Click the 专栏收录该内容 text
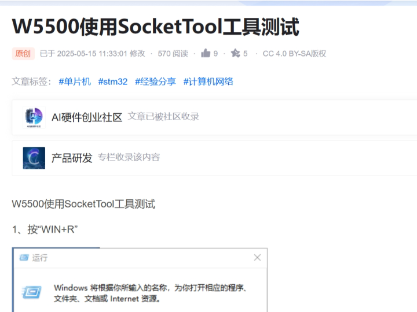The image size is (417, 312). click(129, 157)
